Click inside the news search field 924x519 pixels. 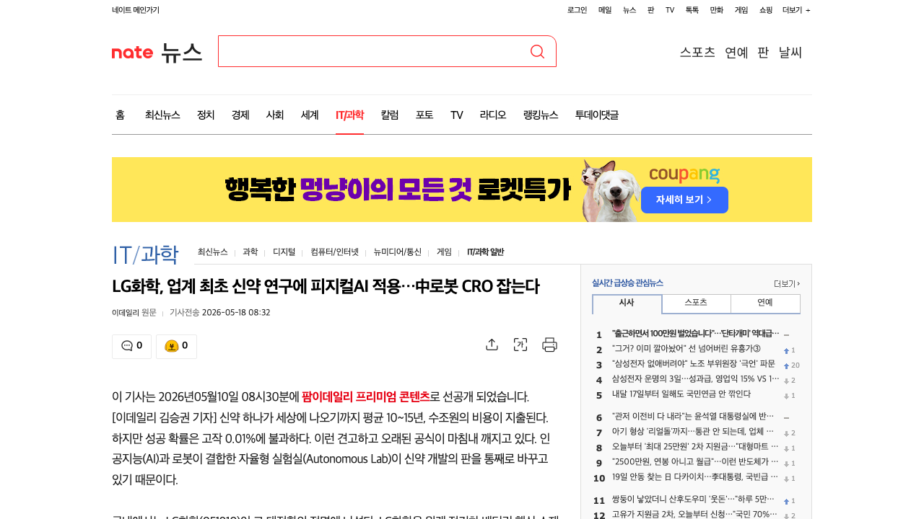[x=373, y=51]
